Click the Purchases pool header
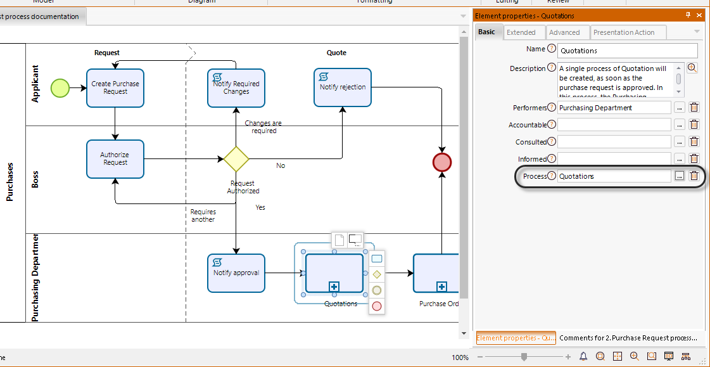Screen dimensions: 710x367 pos(10,182)
